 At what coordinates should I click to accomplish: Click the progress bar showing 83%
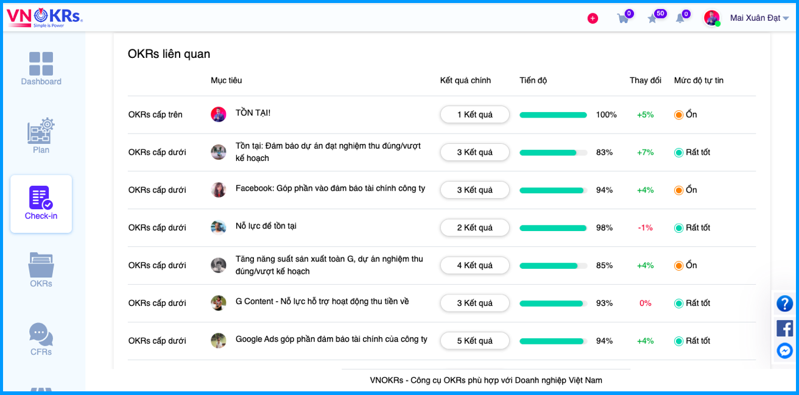pyautogui.click(x=554, y=152)
